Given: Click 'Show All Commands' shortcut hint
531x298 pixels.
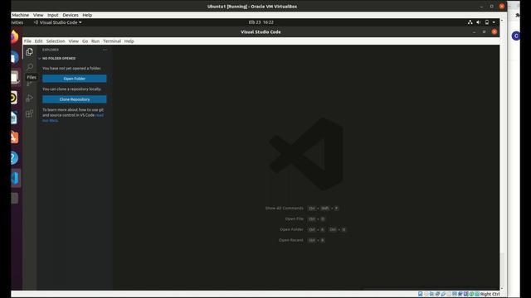Looking at the screenshot, I should (x=284, y=208).
